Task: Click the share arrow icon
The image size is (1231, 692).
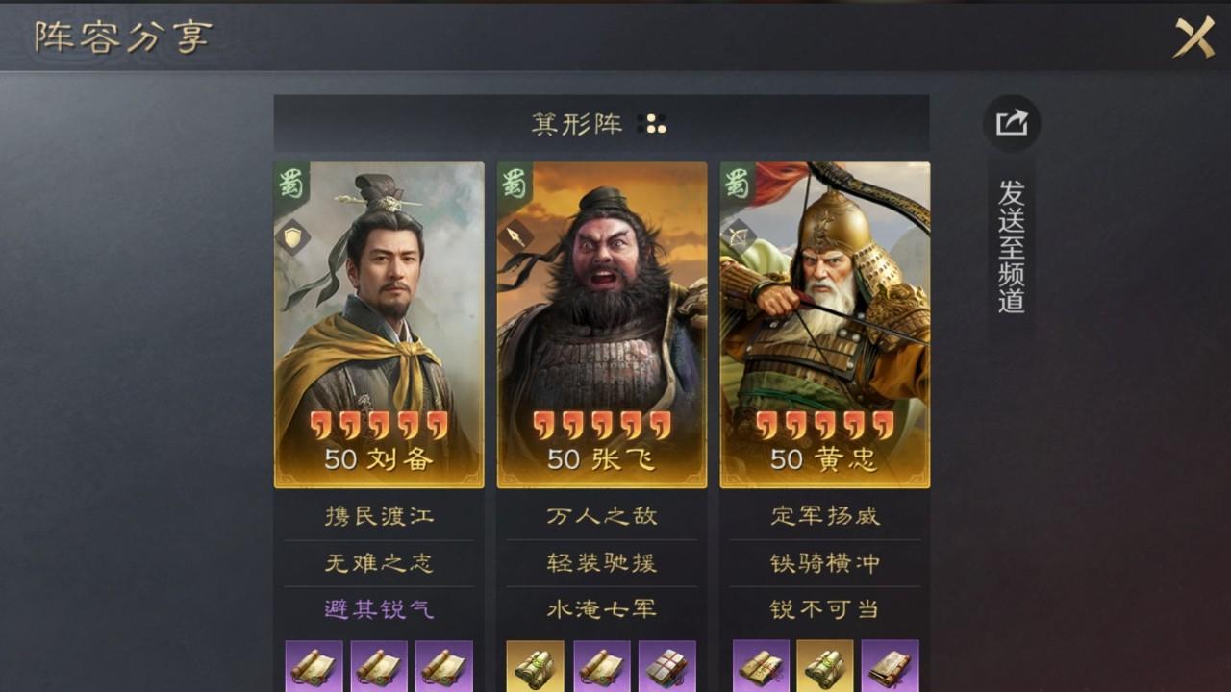Action: (x=1012, y=123)
